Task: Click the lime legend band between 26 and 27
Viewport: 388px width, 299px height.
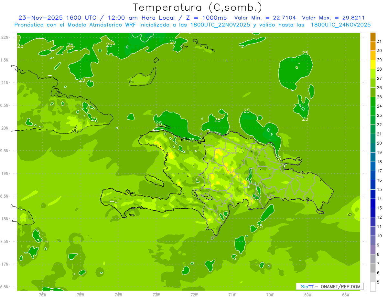Action: [373, 83]
